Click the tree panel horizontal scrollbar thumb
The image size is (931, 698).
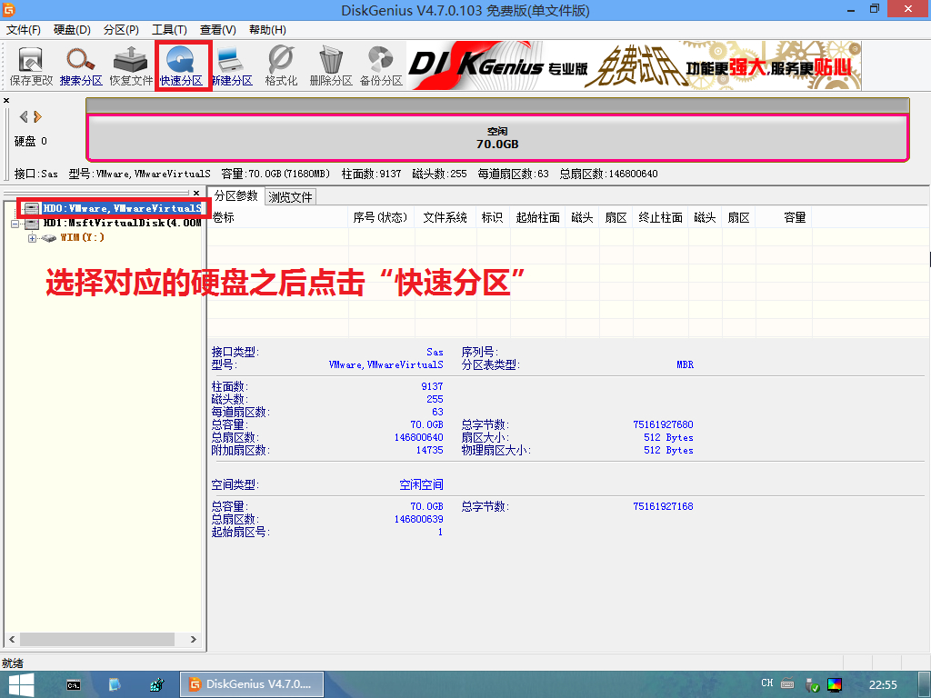click(x=96, y=639)
